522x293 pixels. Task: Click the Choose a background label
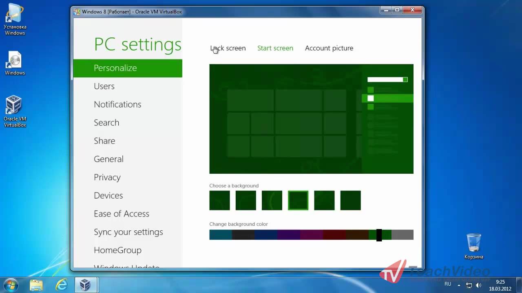(x=234, y=186)
